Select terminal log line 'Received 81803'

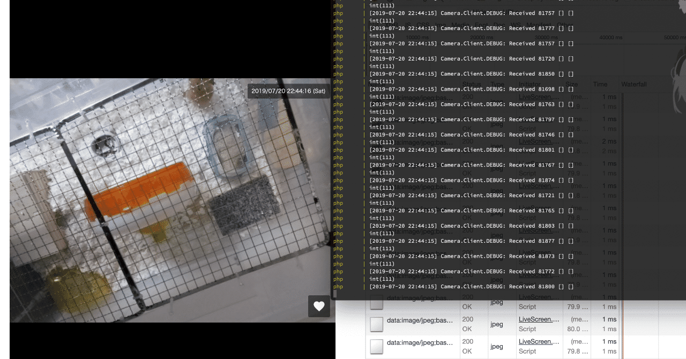point(472,226)
